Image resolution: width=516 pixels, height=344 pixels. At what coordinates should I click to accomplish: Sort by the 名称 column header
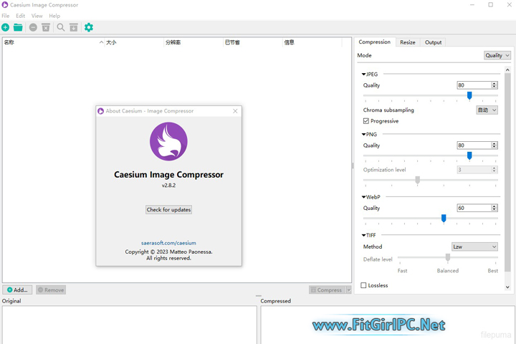pos(53,42)
